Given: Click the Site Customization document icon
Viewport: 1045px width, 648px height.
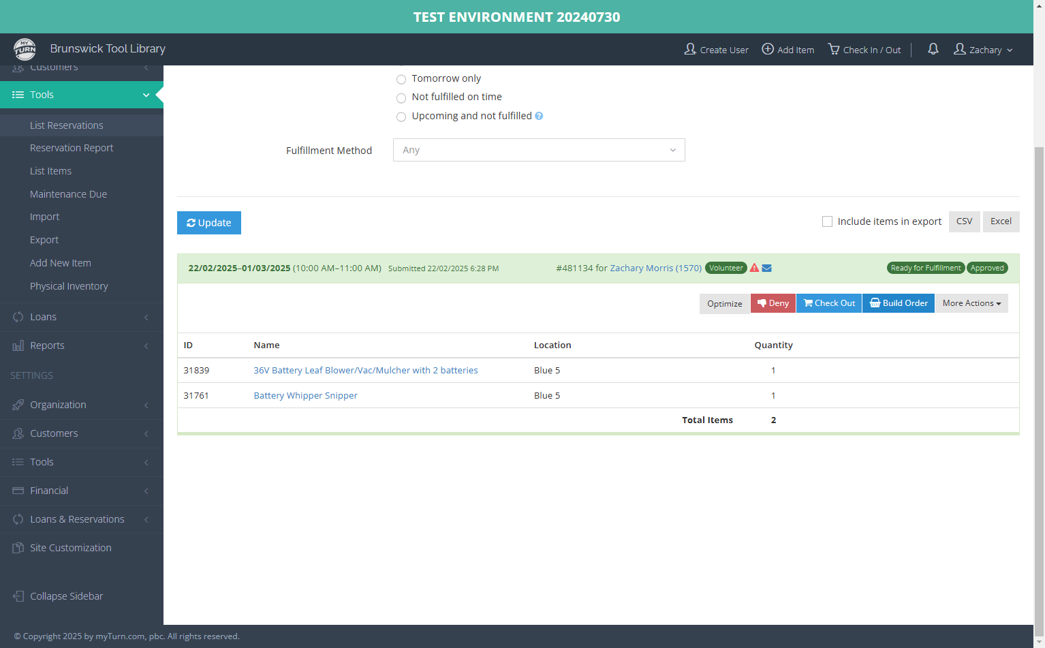Looking at the screenshot, I should (18, 548).
